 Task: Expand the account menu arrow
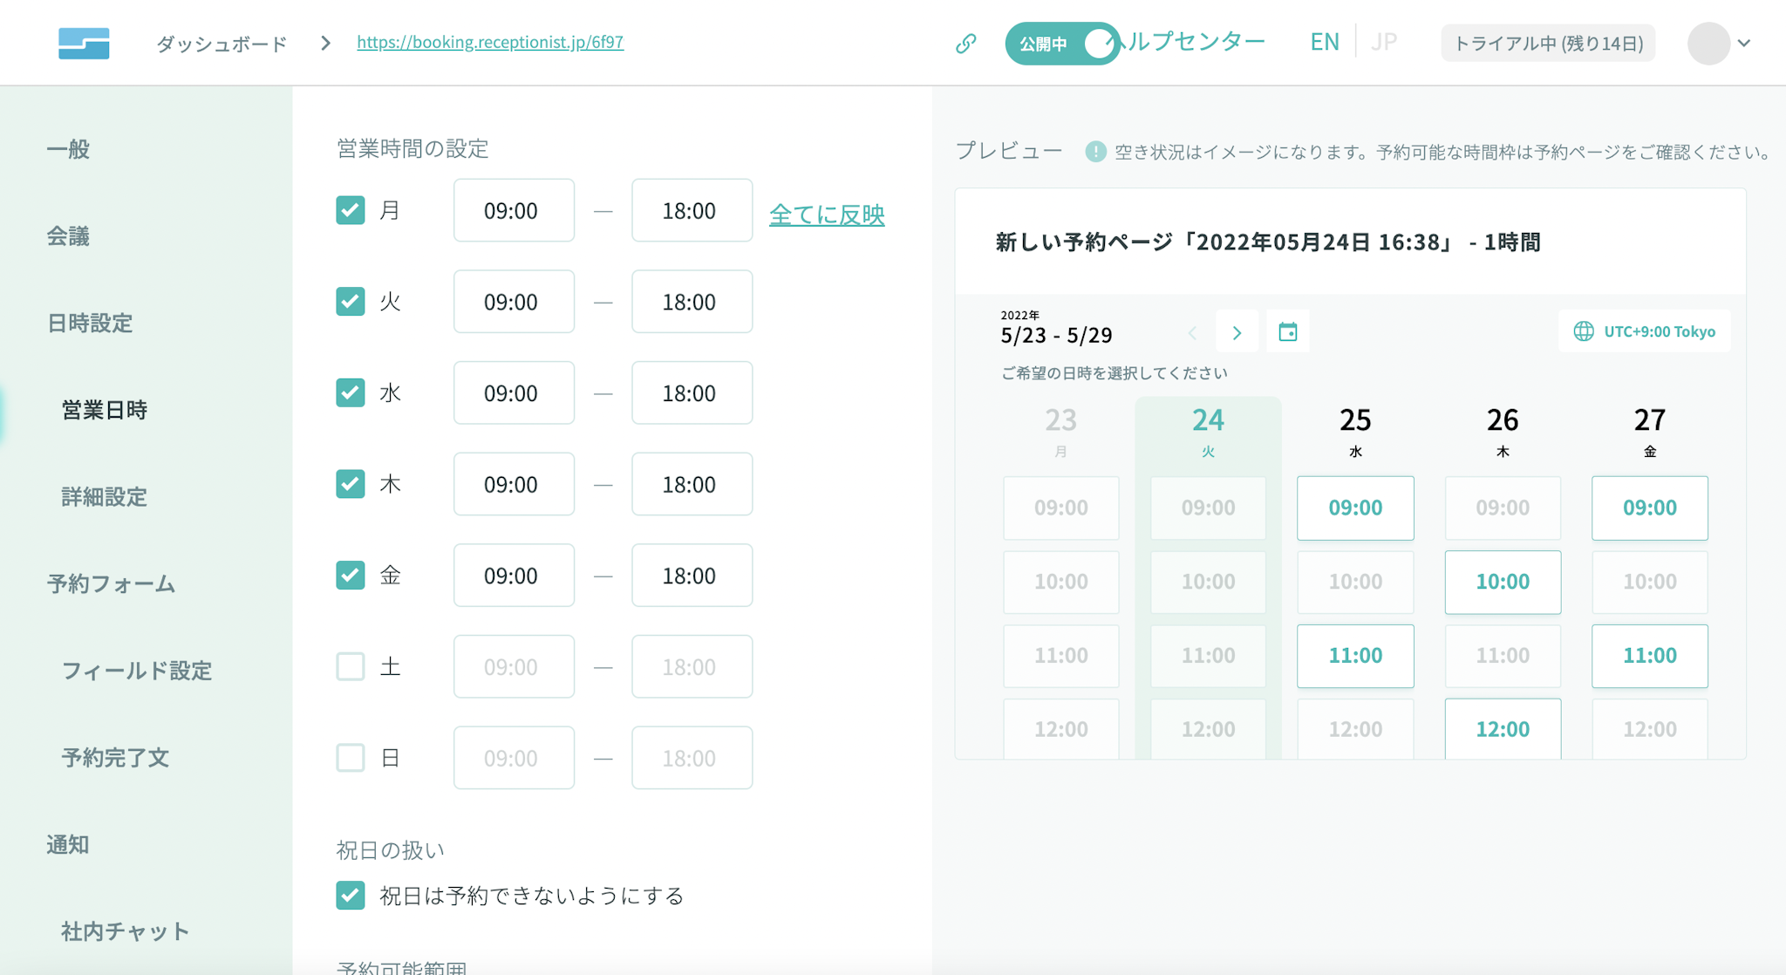[x=1744, y=43]
